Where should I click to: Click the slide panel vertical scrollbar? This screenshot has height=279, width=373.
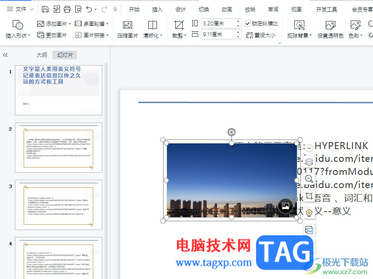click(106, 170)
